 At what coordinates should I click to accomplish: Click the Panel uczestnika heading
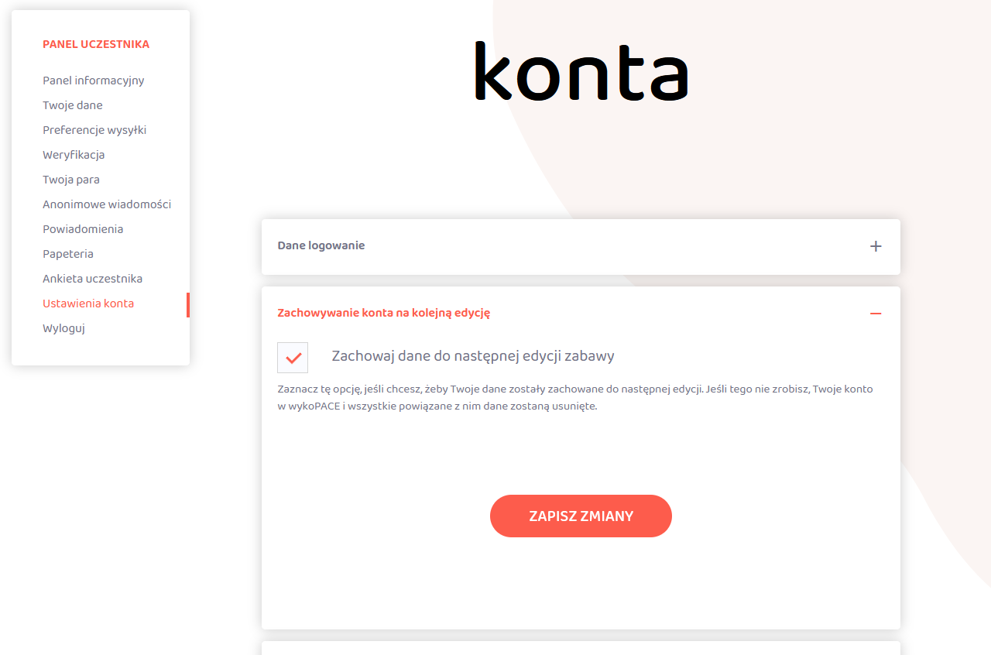(96, 44)
